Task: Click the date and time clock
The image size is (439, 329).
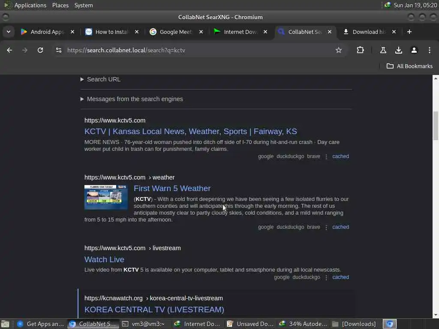Action: click(415, 5)
